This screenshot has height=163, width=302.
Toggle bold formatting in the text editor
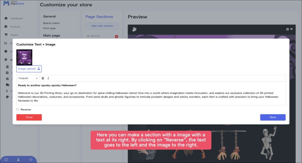pyautogui.click(x=43, y=78)
